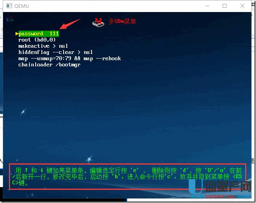Click the '111' password value
This screenshot has height=203, width=256.
[54, 34]
